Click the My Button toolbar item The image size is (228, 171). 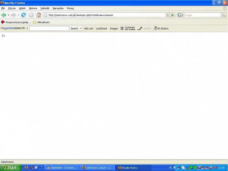click(161, 28)
